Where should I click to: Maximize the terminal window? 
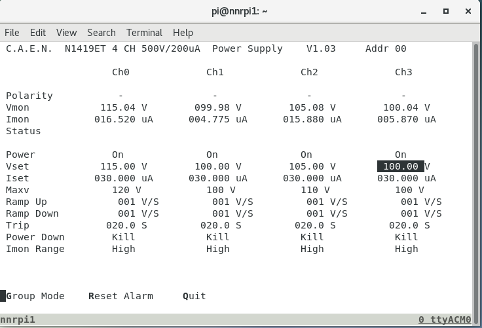[x=446, y=10]
